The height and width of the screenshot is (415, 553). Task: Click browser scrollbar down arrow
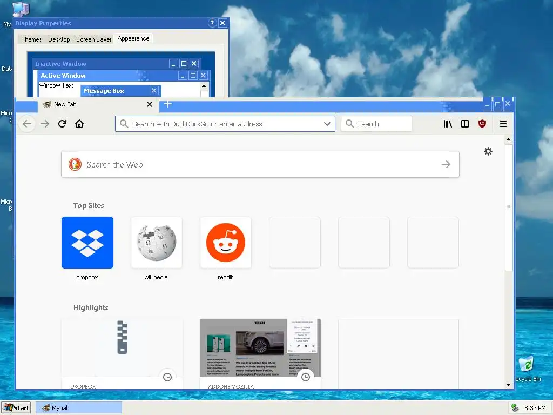[509, 385]
